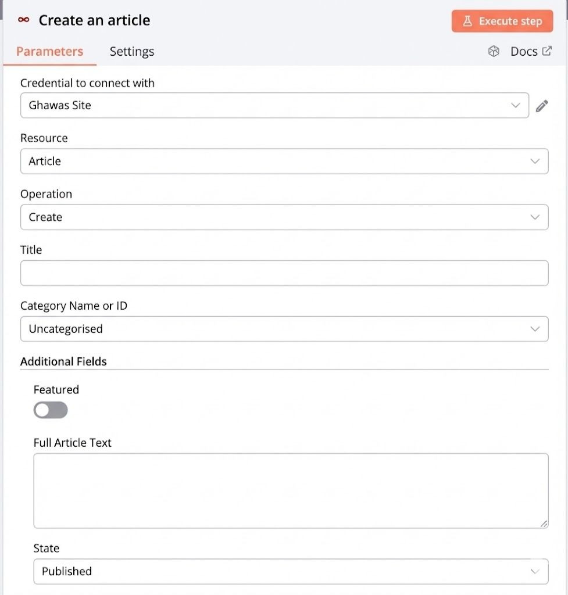Image resolution: width=568 pixels, height=595 pixels.
Task: Edit credential using the pencil icon
Action: (542, 106)
